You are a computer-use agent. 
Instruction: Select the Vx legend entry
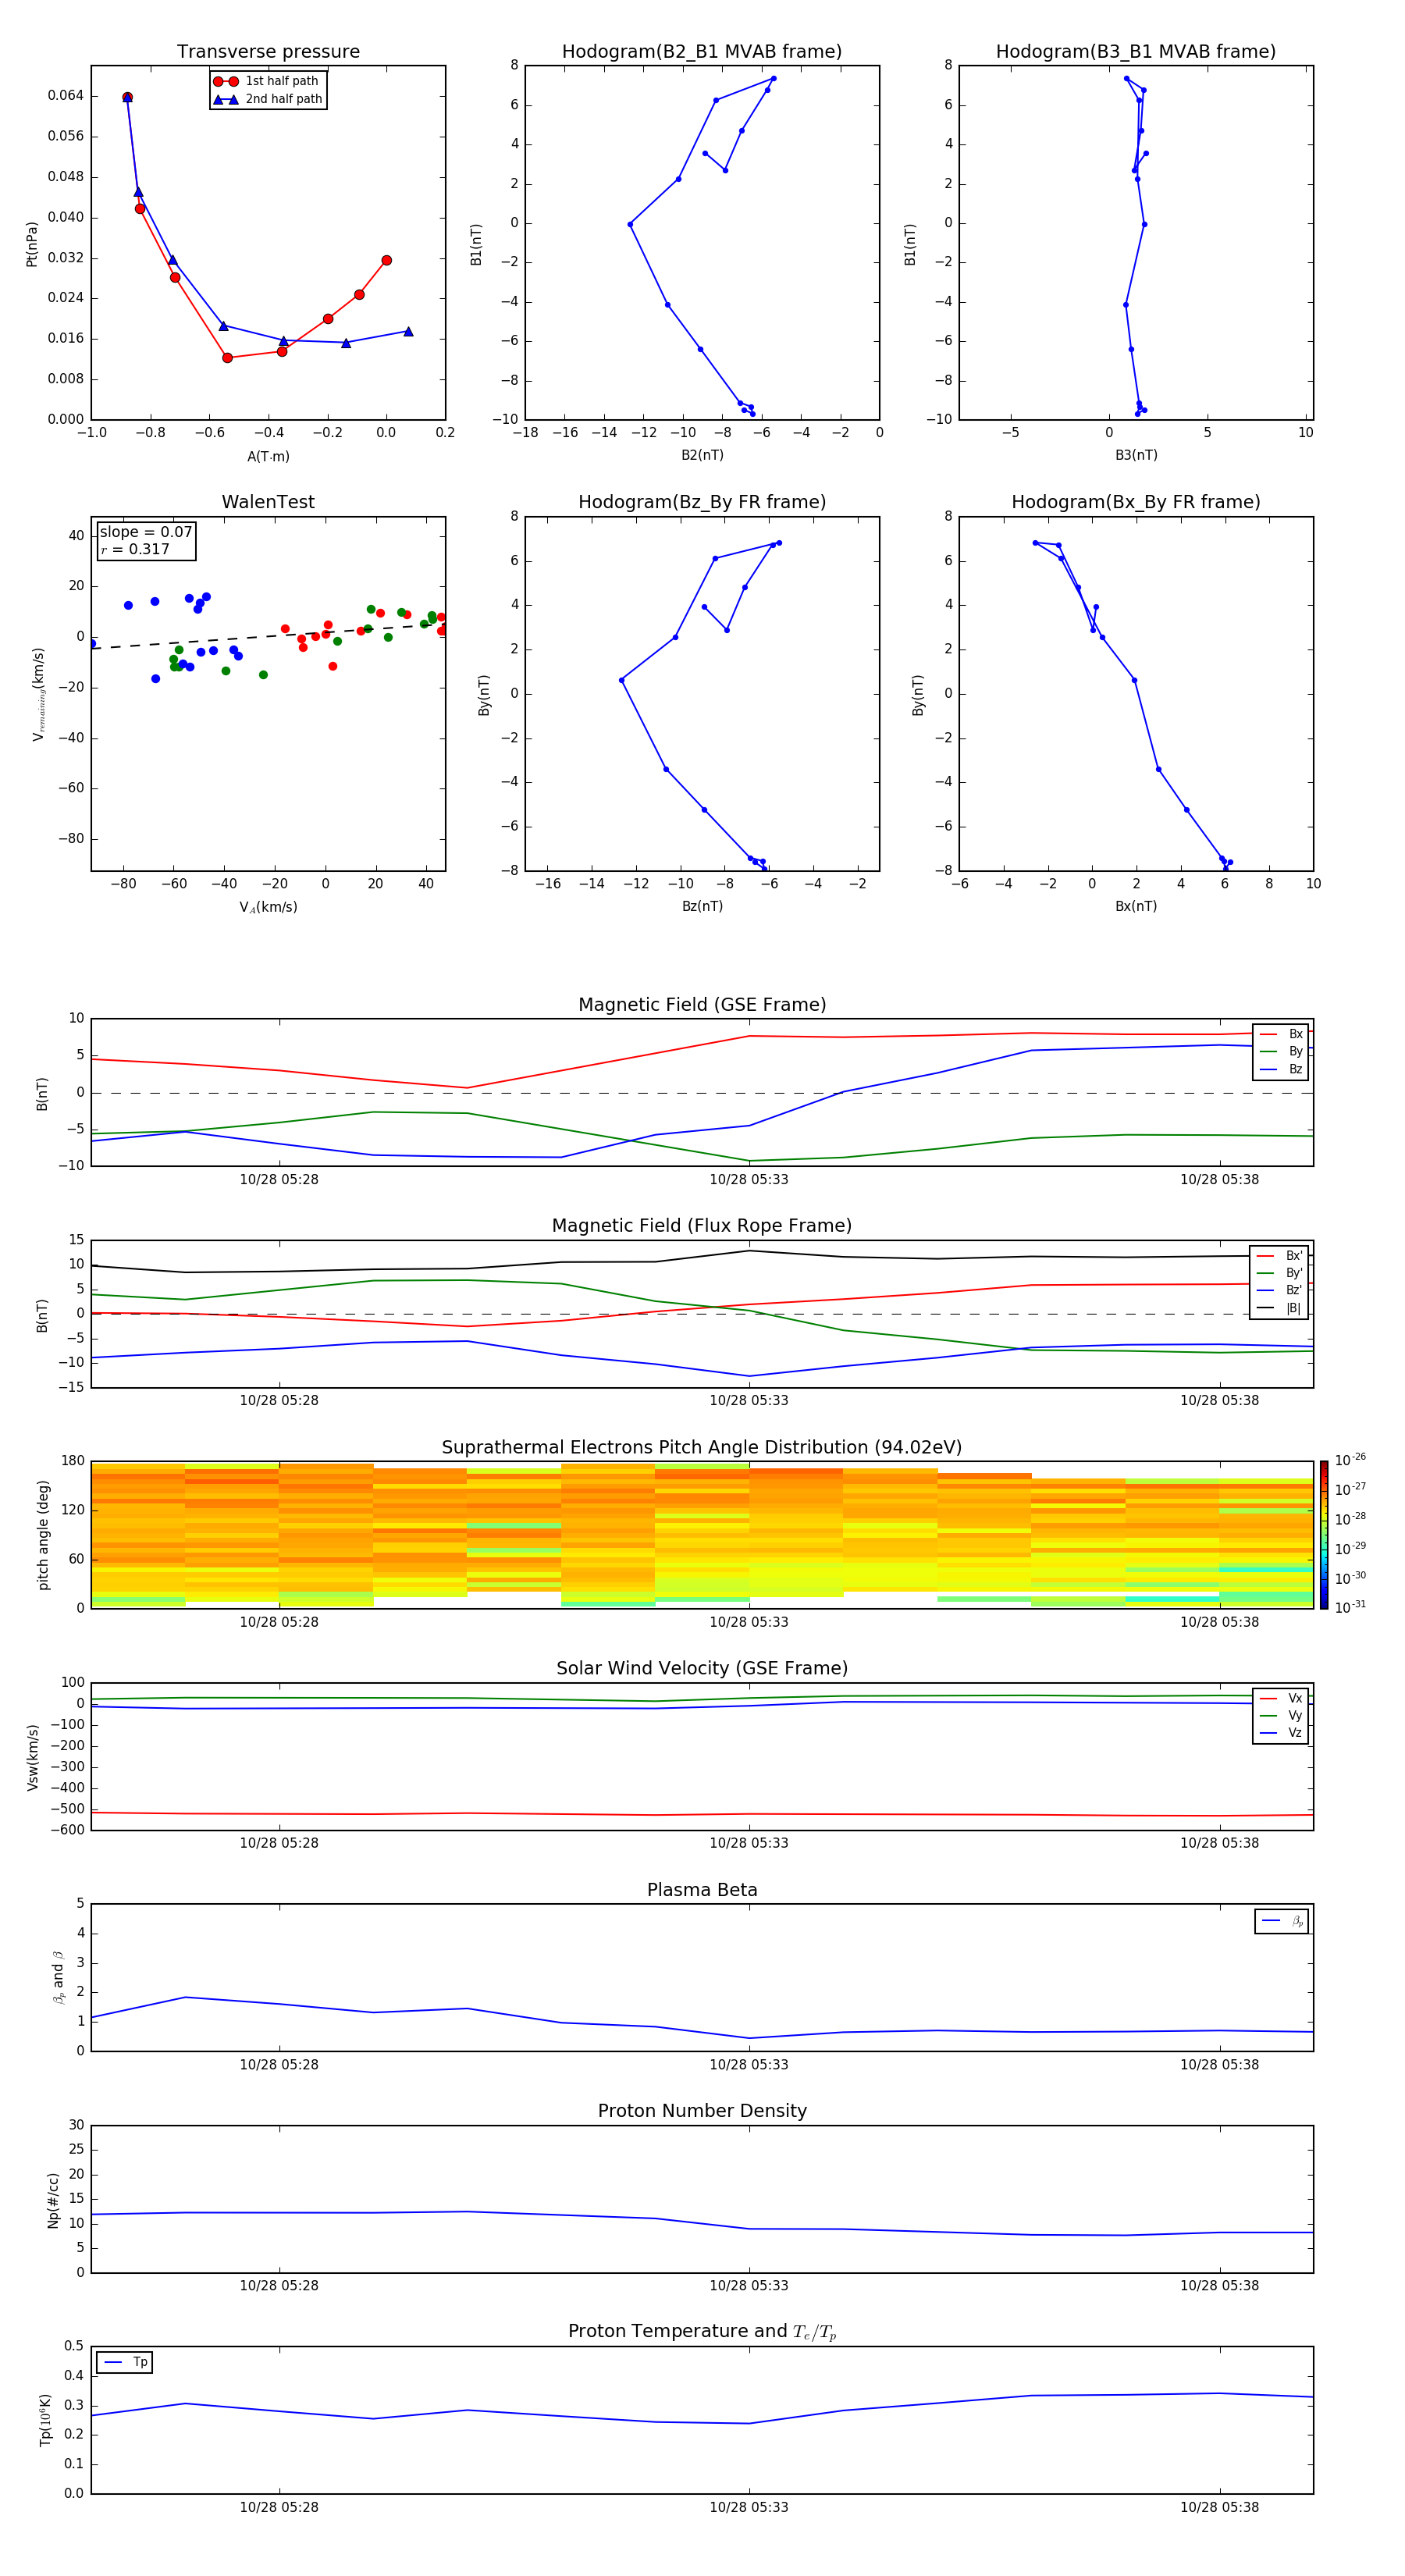point(1281,1698)
